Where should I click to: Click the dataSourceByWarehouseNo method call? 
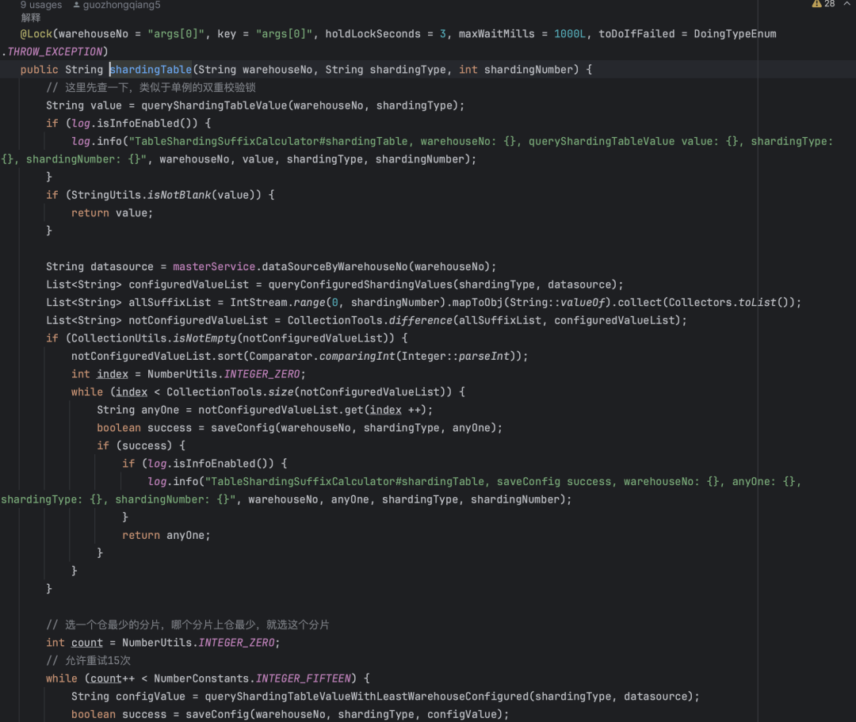pyautogui.click(x=334, y=266)
